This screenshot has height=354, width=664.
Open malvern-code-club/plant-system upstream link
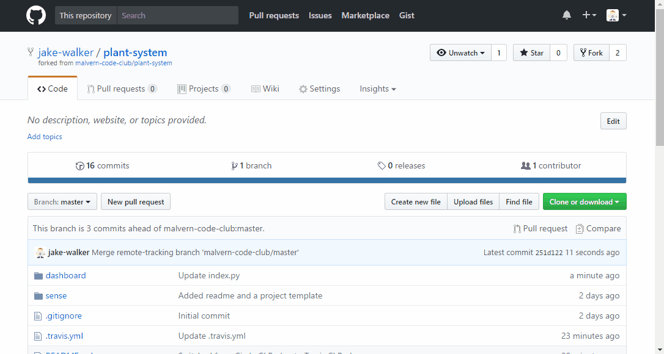pyautogui.click(x=124, y=63)
